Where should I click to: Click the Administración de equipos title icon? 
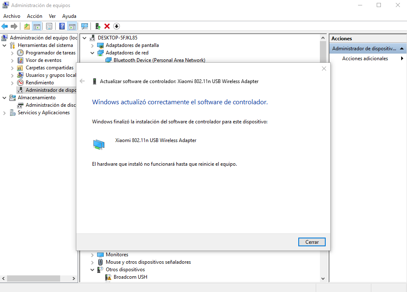[5, 5]
